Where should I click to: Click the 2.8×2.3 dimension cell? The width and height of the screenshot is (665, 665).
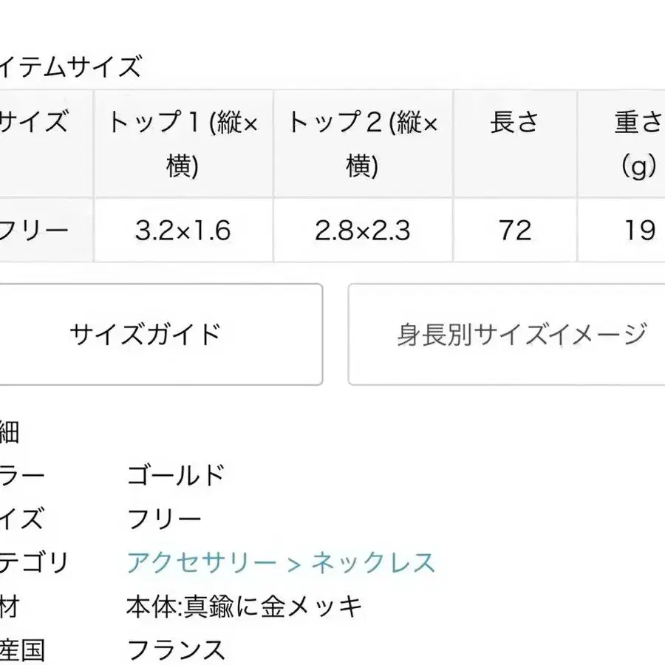(x=363, y=231)
